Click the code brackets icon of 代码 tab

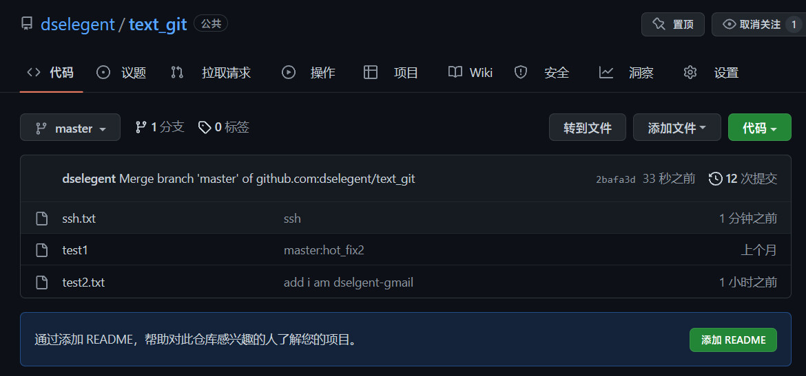point(34,72)
